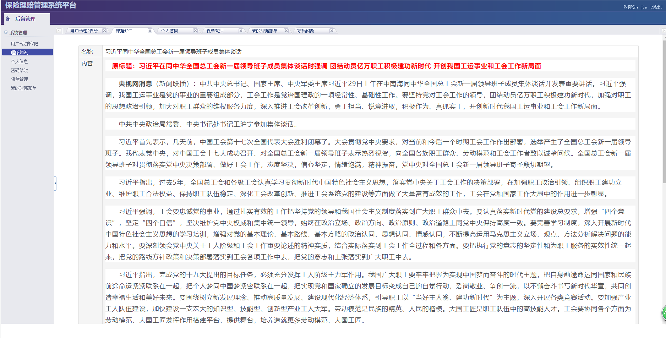Collapse the 系统管理 menu group
Image resolution: width=666 pixels, height=338 pixels.
pos(6,32)
